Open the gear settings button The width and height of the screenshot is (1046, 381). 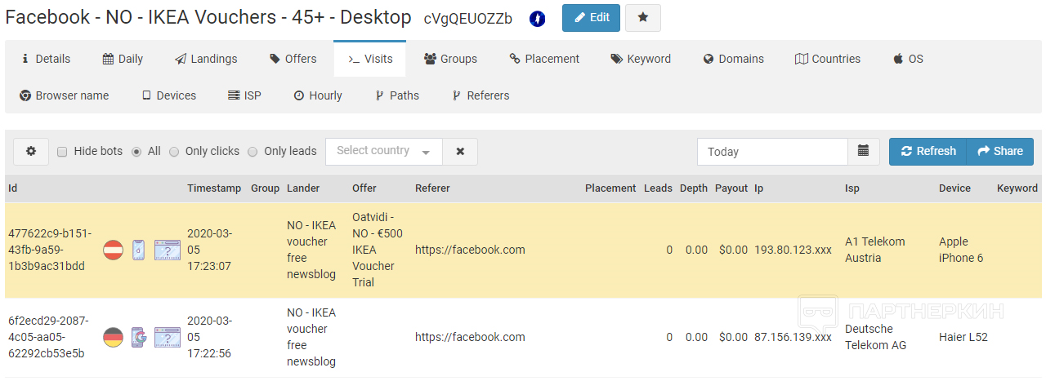(x=31, y=151)
